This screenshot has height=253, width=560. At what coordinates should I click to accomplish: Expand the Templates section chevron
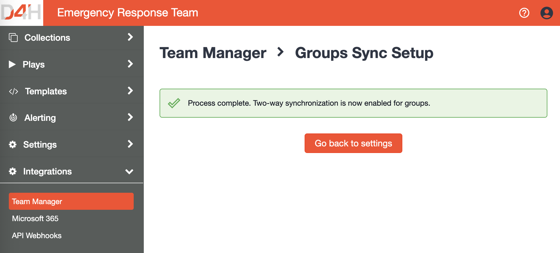click(x=130, y=91)
